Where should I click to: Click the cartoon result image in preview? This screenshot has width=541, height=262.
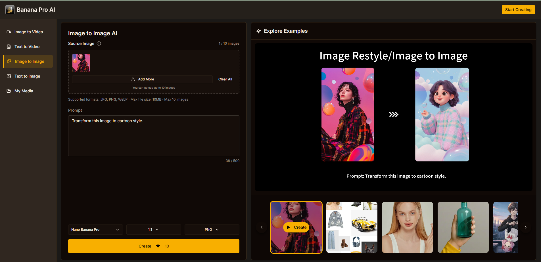(x=442, y=115)
